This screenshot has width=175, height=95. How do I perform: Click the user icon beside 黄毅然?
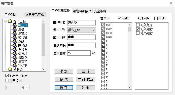15,57
